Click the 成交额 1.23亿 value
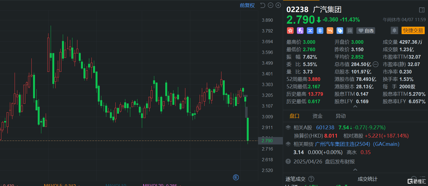 [407, 50]
